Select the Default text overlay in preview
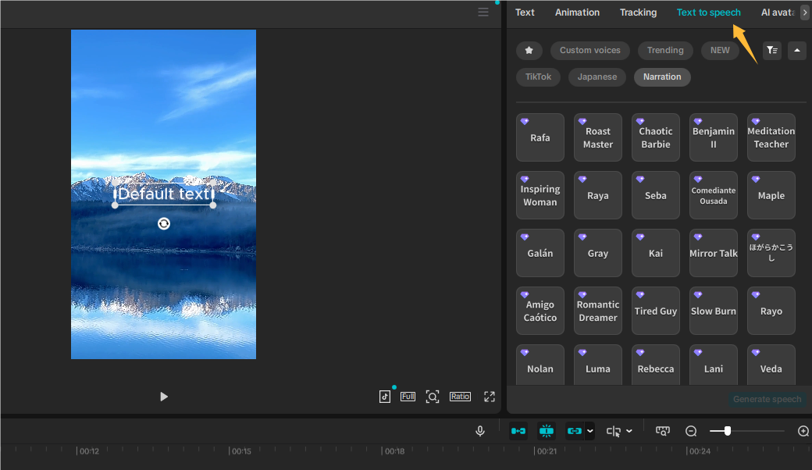Viewport: 812px width, 470px height. coord(164,194)
